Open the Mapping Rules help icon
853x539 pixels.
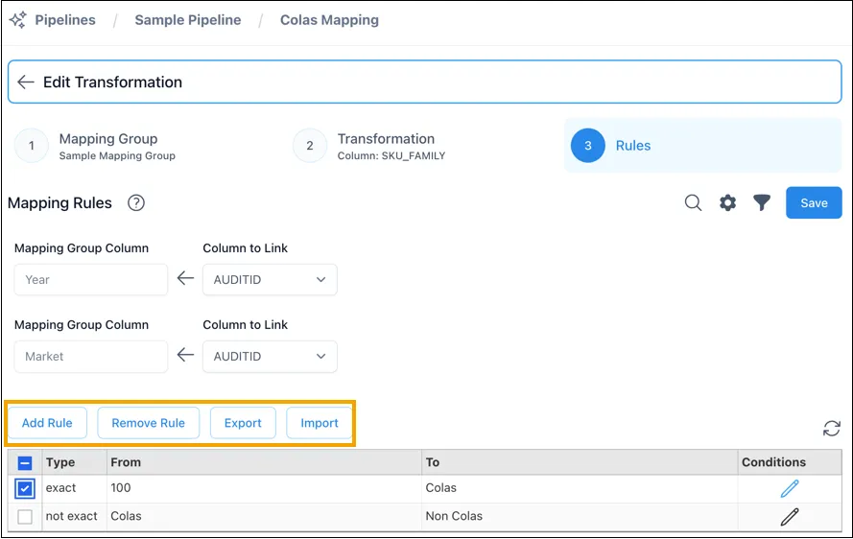pos(136,203)
